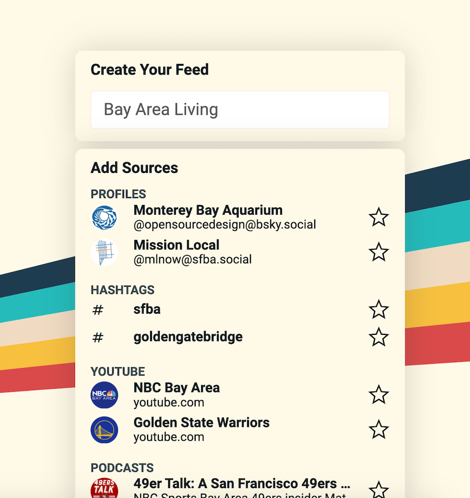Select the NBC Bay Area title
The width and height of the screenshot is (470, 498).
coord(176,388)
